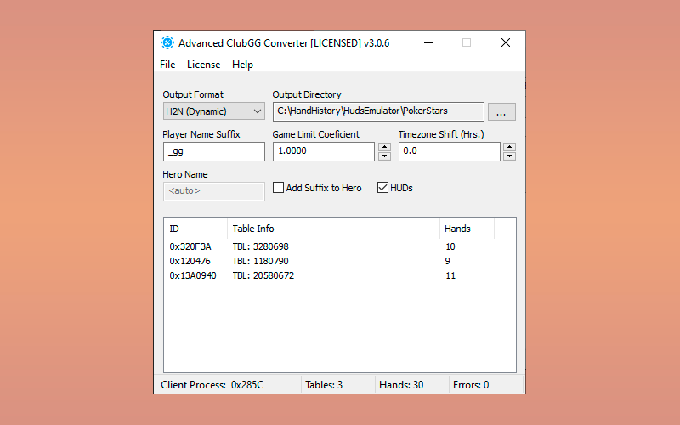The width and height of the screenshot is (680, 425).
Task: Click the ClubGG Converter app icon in title bar
Action: [167, 43]
